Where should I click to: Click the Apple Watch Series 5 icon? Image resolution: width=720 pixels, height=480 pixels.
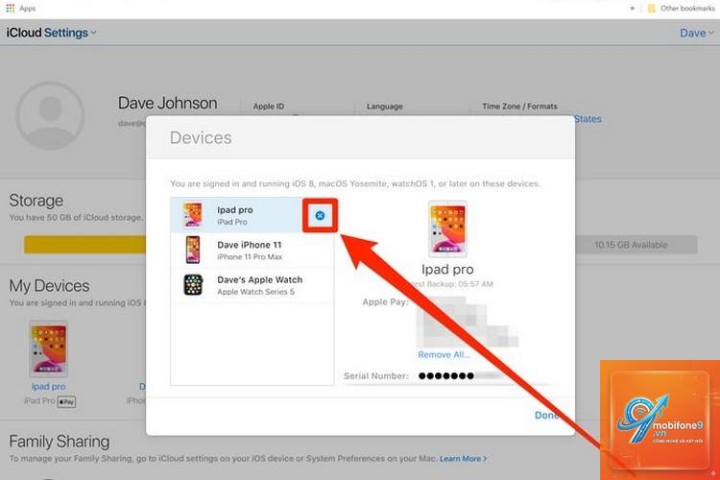point(193,285)
